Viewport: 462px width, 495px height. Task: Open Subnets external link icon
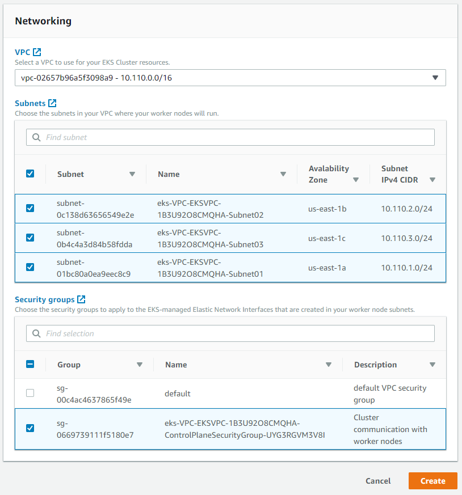pyautogui.click(x=52, y=103)
